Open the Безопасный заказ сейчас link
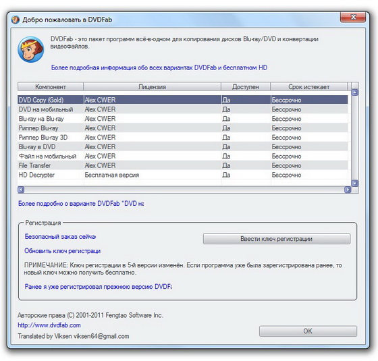378x361 pixels. (x=60, y=237)
